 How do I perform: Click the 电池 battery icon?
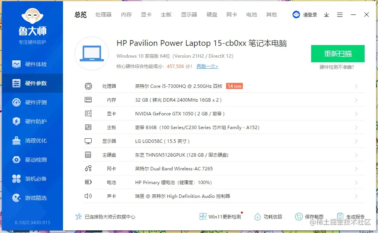[x=88, y=182]
